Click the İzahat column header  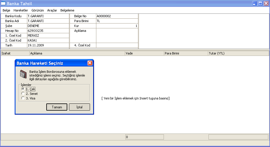[15, 53]
